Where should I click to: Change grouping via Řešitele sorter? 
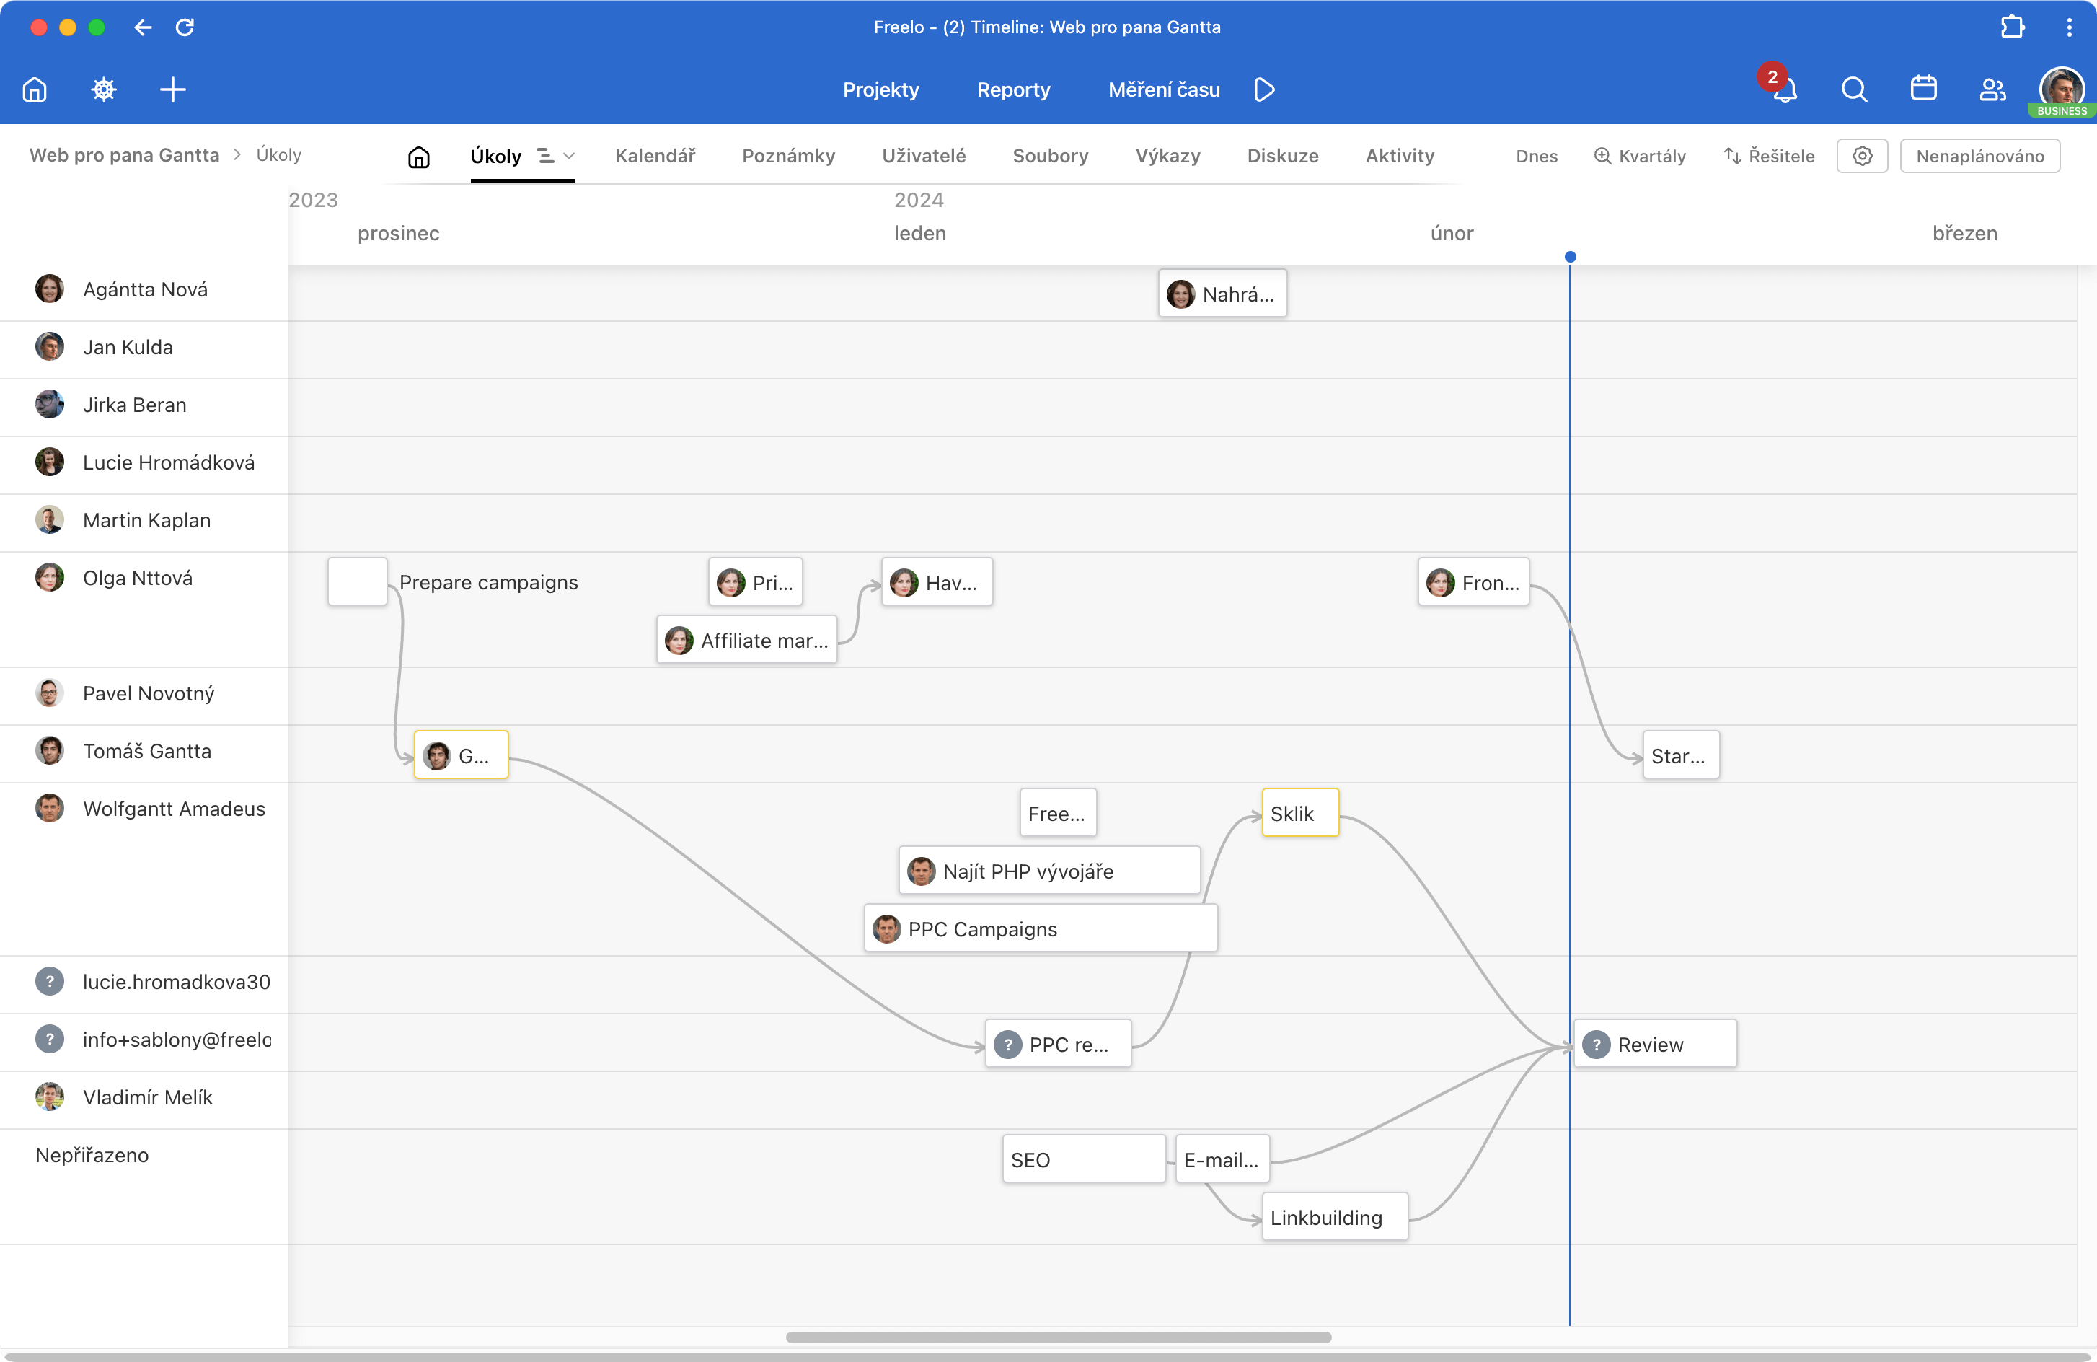pyautogui.click(x=1768, y=156)
